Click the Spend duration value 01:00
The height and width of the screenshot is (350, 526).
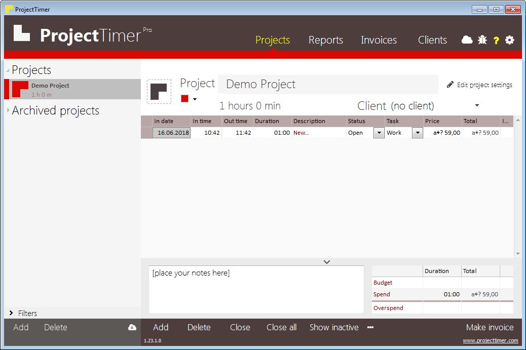452,294
